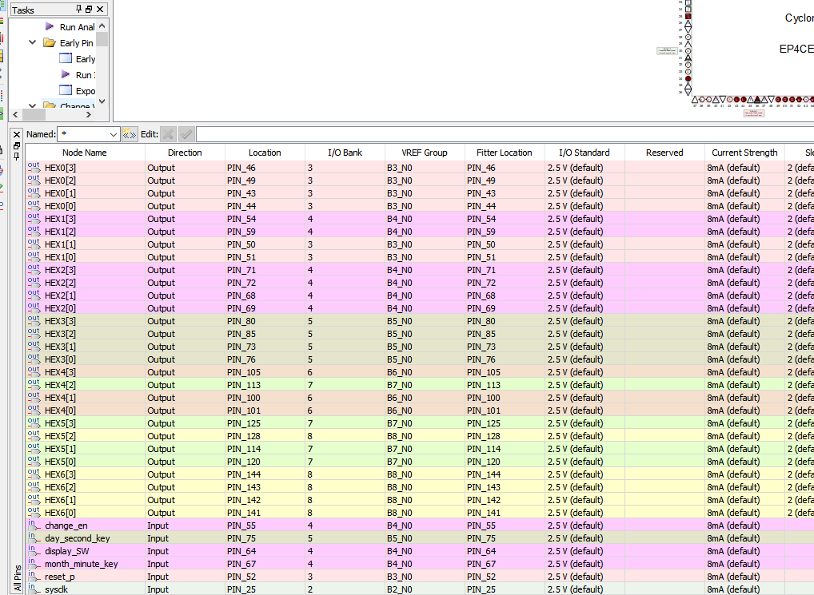
Task: Click Tasks panel horizontal scroll right arrow
Action: (89, 114)
